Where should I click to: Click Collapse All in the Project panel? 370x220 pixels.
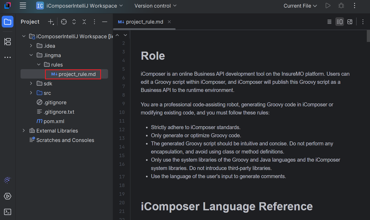pos(84,22)
